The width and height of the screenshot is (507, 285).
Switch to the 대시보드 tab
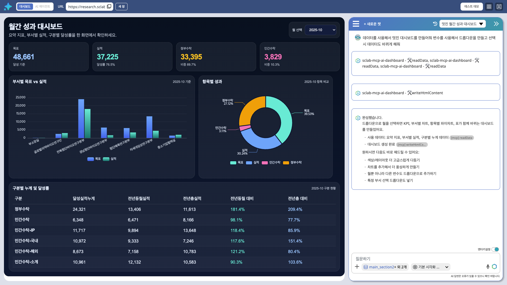25,6
